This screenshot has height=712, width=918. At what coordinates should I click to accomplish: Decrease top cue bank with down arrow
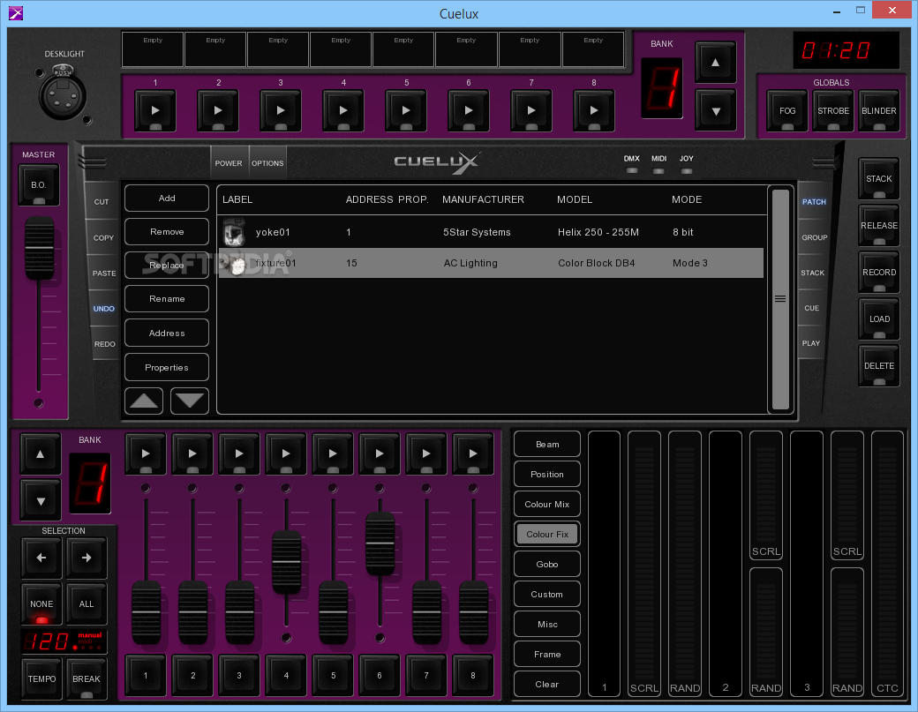tap(716, 110)
